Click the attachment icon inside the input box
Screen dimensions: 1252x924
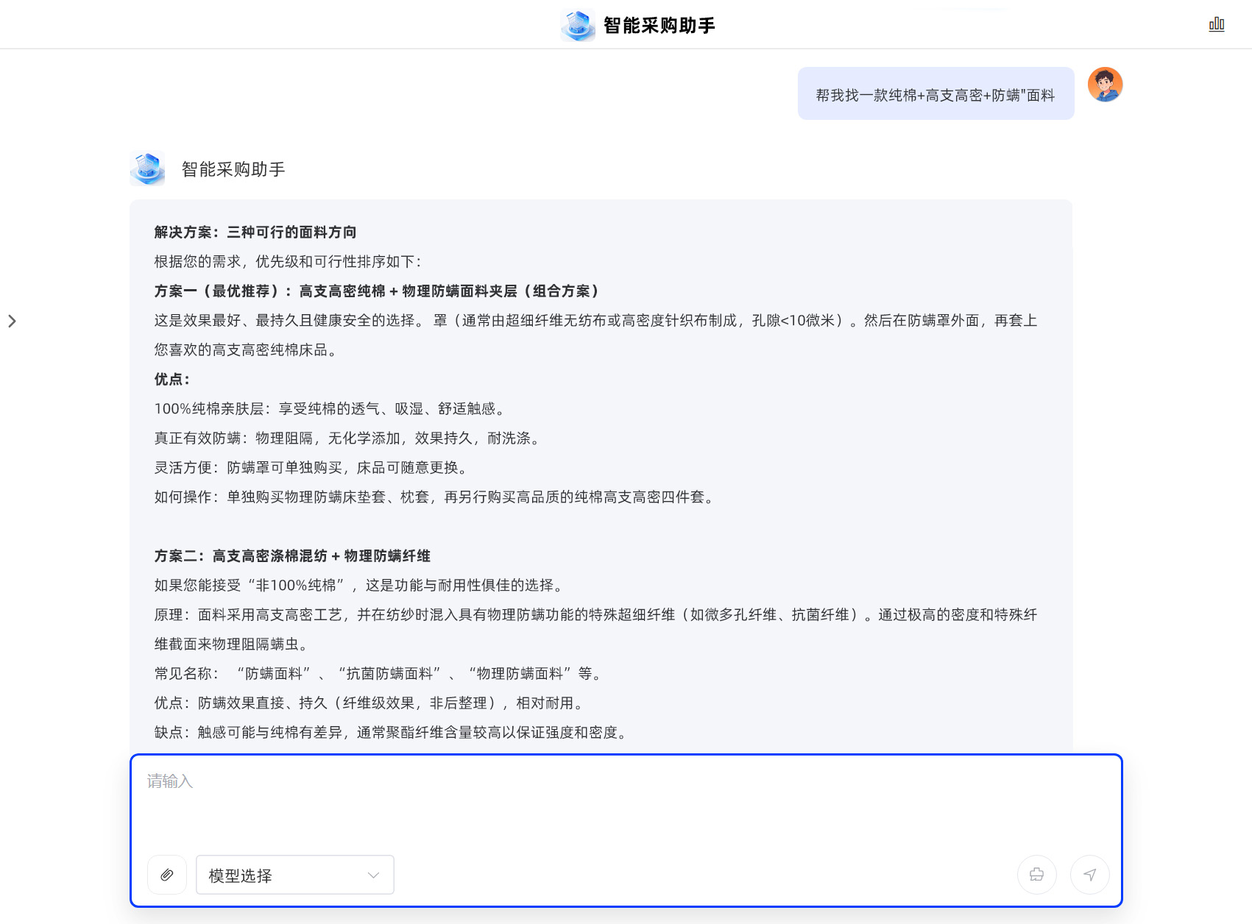coord(167,875)
